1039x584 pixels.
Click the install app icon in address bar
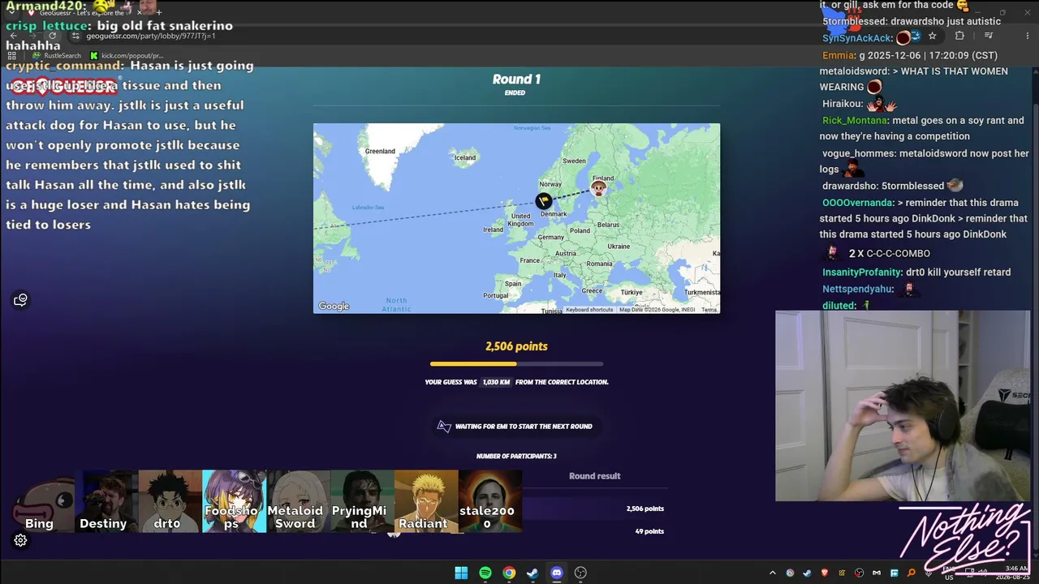(x=916, y=36)
